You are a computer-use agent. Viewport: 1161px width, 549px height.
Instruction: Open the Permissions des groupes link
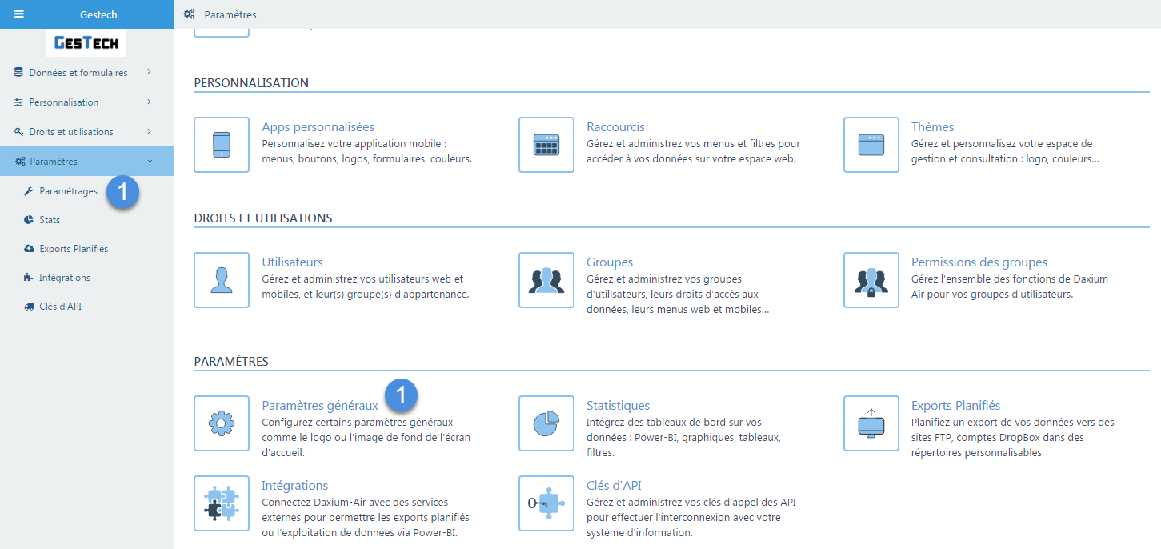(979, 262)
